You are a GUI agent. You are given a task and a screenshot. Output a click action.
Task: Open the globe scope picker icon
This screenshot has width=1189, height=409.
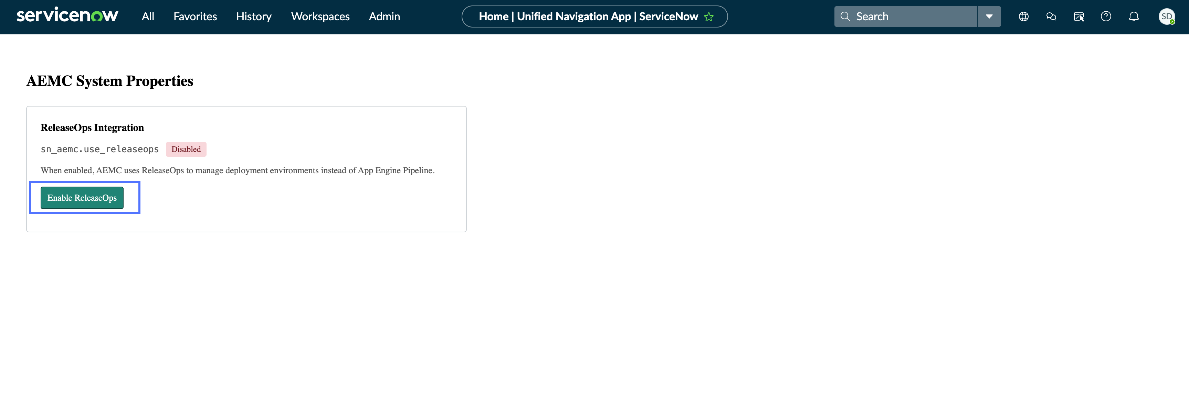1024,16
